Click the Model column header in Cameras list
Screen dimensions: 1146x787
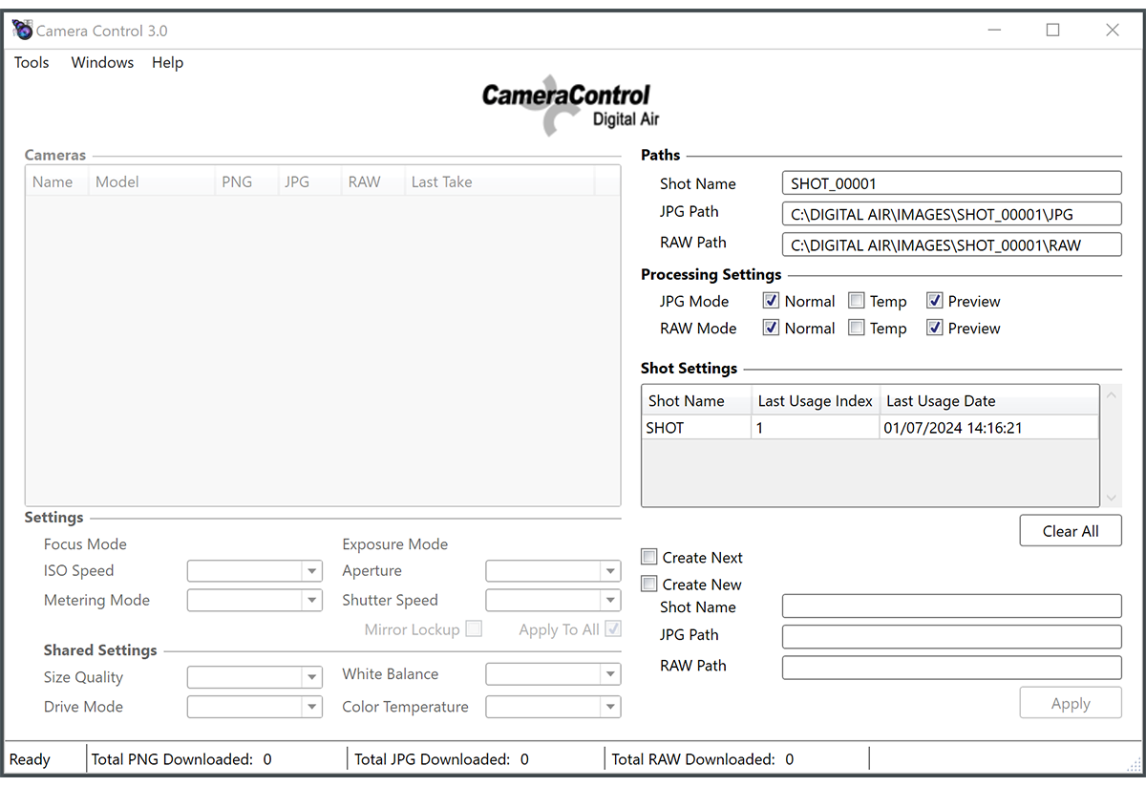click(x=152, y=181)
